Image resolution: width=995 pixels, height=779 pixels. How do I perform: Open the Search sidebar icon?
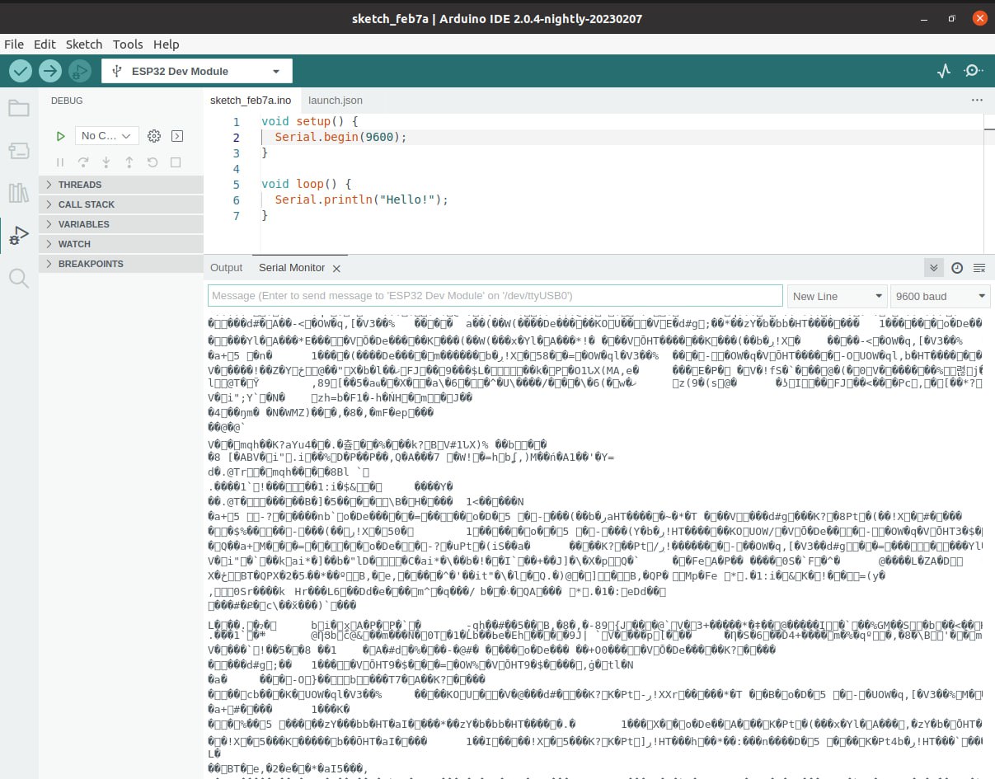point(18,278)
